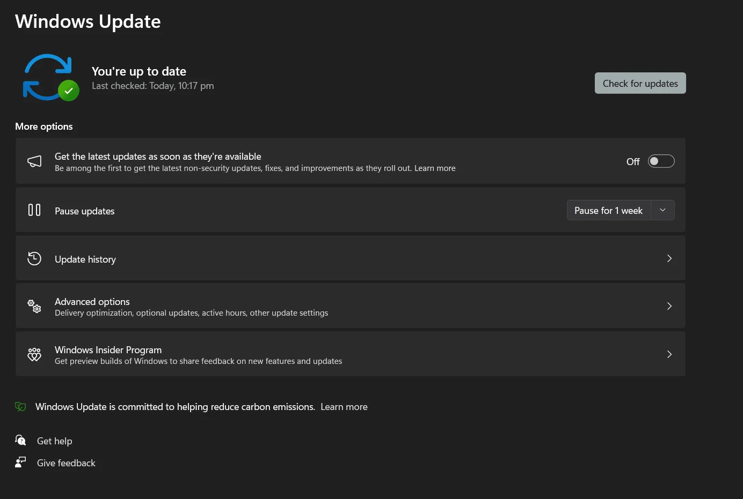The height and width of the screenshot is (499, 743).
Task: Click the Off label beside the toggle
Action: (x=633, y=161)
